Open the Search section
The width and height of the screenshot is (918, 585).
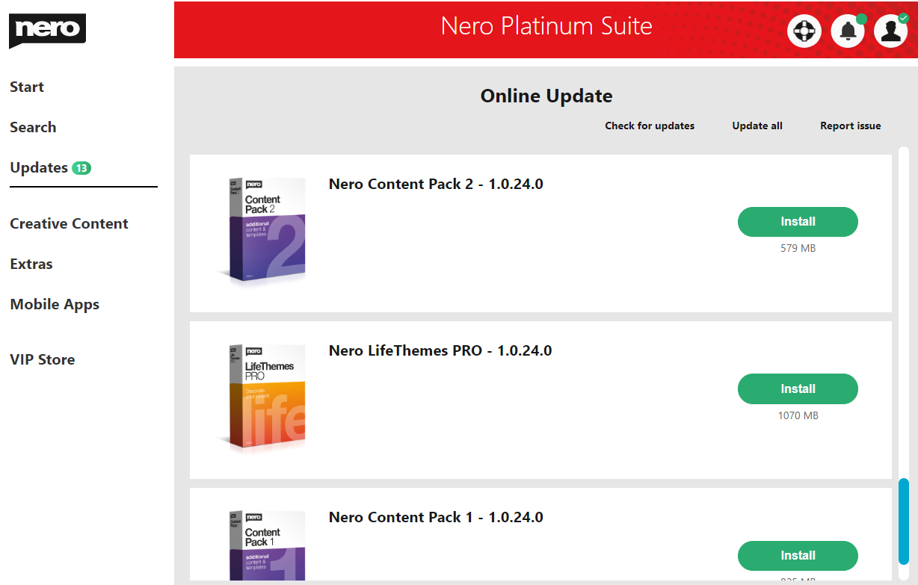pos(33,127)
